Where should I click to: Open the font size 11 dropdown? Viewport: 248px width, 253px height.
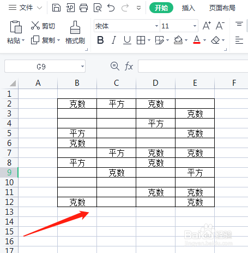(x=195, y=26)
